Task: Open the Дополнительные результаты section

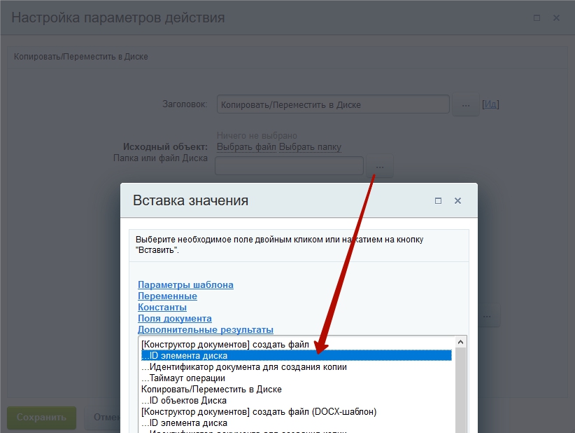Action: 205,330
